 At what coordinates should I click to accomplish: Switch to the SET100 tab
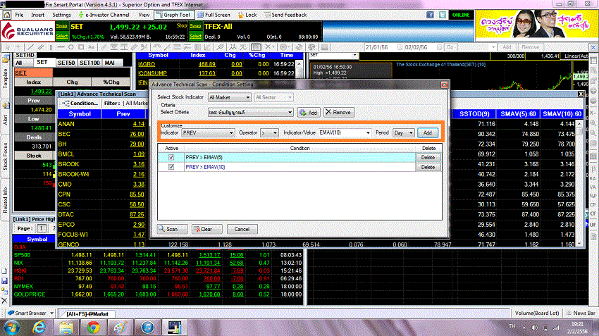[x=89, y=63]
